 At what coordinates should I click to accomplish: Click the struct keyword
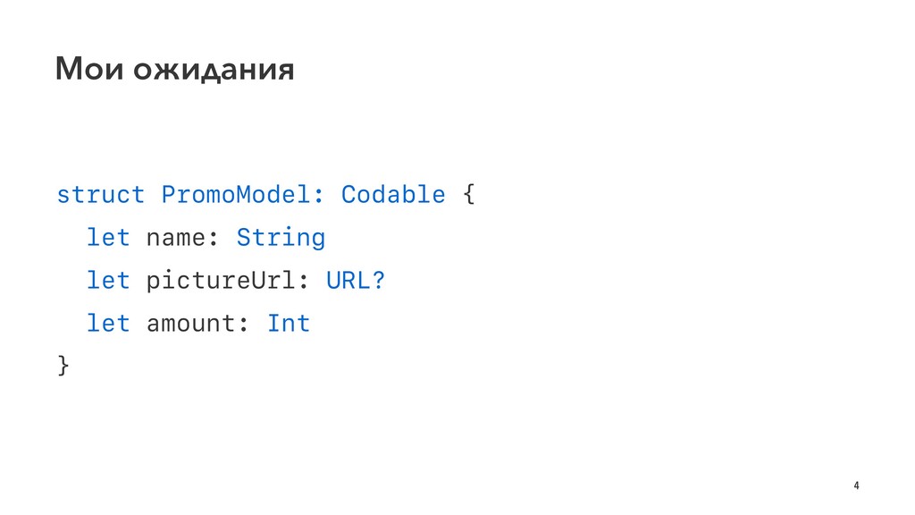(x=100, y=194)
